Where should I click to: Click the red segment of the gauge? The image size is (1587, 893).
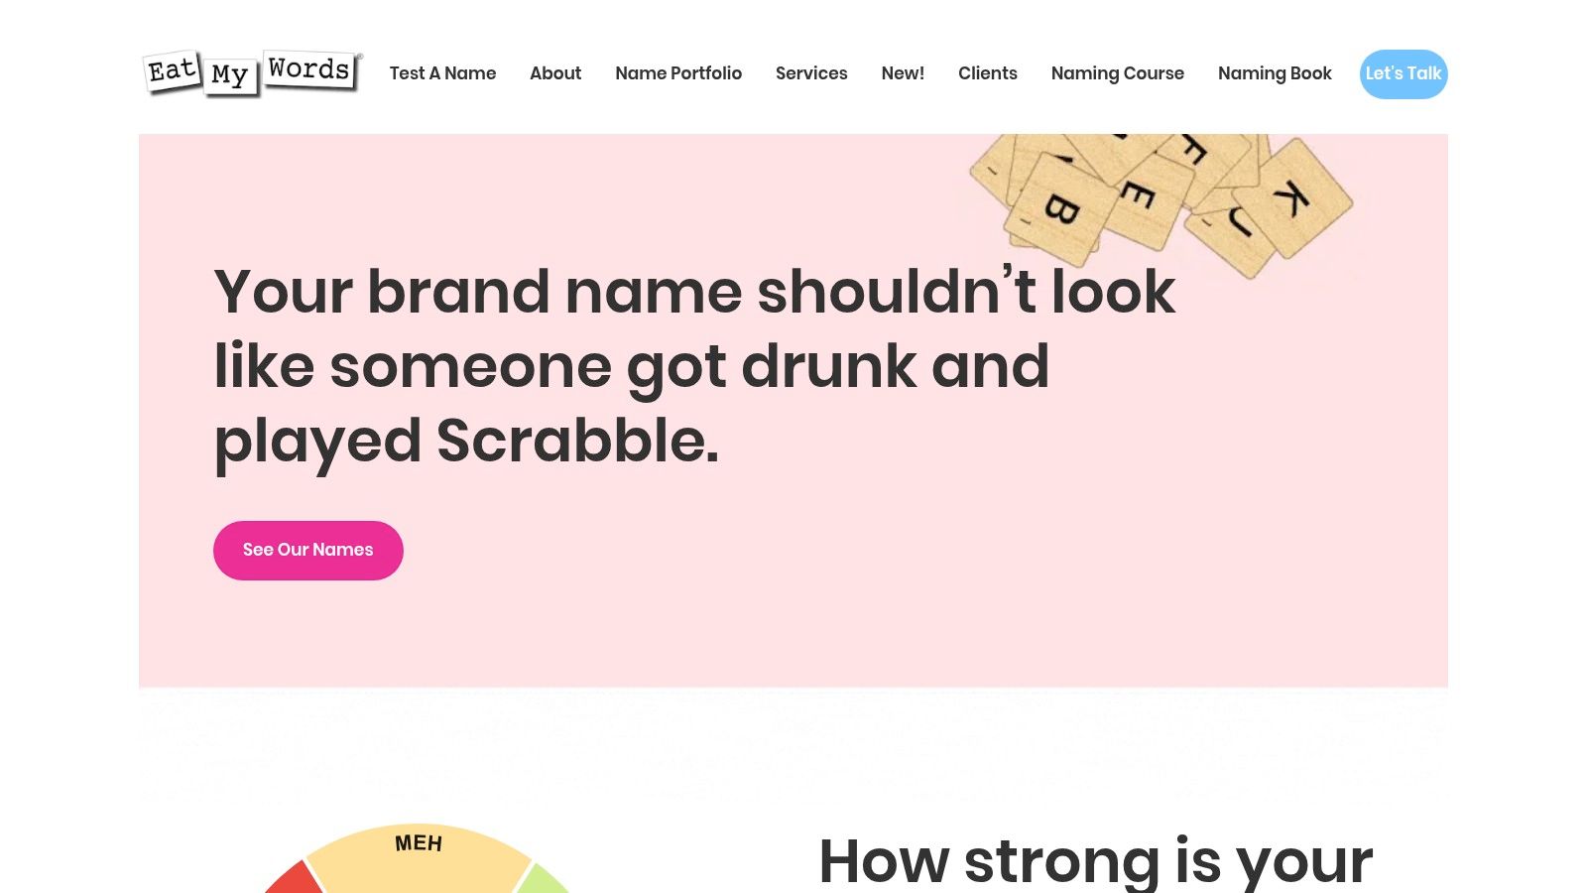click(x=294, y=880)
